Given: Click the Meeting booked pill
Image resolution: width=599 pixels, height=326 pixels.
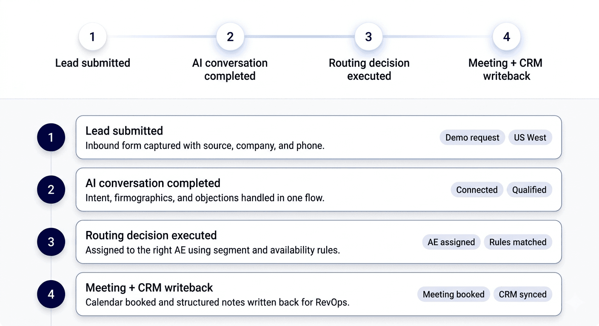Looking at the screenshot, I should pyautogui.click(x=454, y=294).
